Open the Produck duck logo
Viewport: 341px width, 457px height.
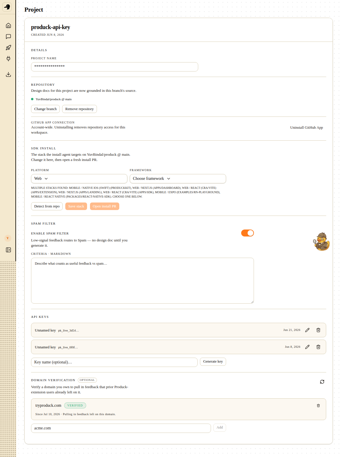[7, 7]
